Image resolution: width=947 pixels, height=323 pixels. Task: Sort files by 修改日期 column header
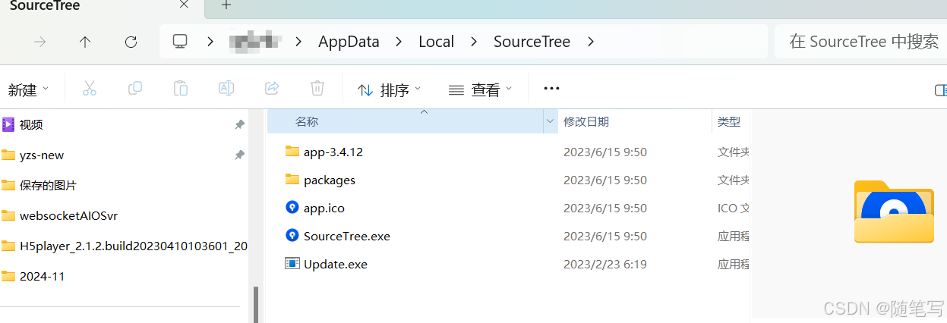[586, 121]
